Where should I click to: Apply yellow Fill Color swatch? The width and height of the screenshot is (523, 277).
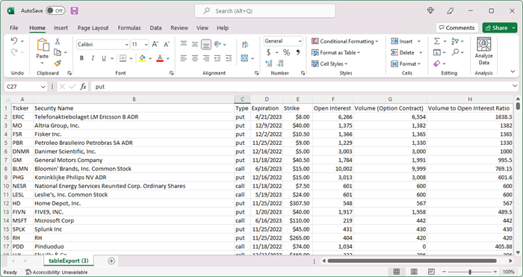pos(143,58)
